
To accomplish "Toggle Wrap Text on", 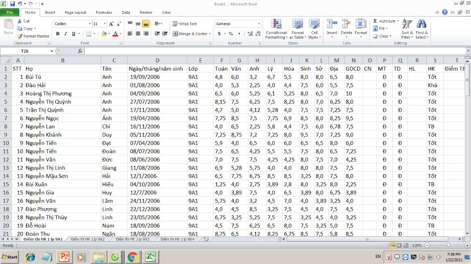I will tap(184, 24).
